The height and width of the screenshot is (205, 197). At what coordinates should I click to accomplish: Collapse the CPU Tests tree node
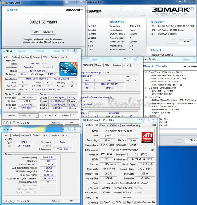146,88
